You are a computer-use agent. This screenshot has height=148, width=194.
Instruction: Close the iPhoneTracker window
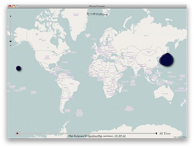10,6
